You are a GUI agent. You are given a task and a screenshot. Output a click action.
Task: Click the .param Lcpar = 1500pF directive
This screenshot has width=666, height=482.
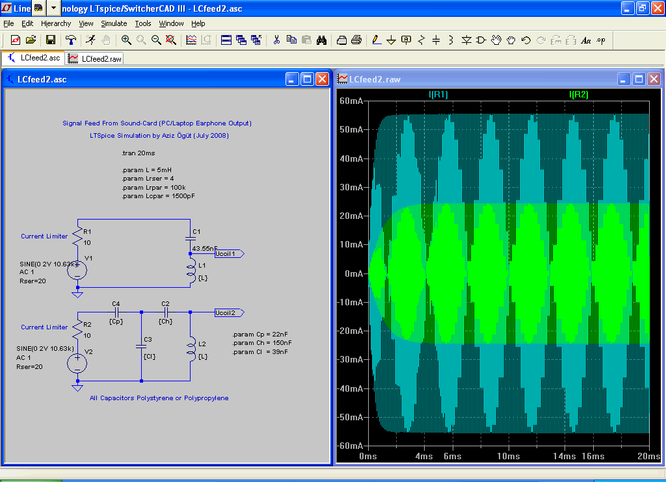coord(159,196)
